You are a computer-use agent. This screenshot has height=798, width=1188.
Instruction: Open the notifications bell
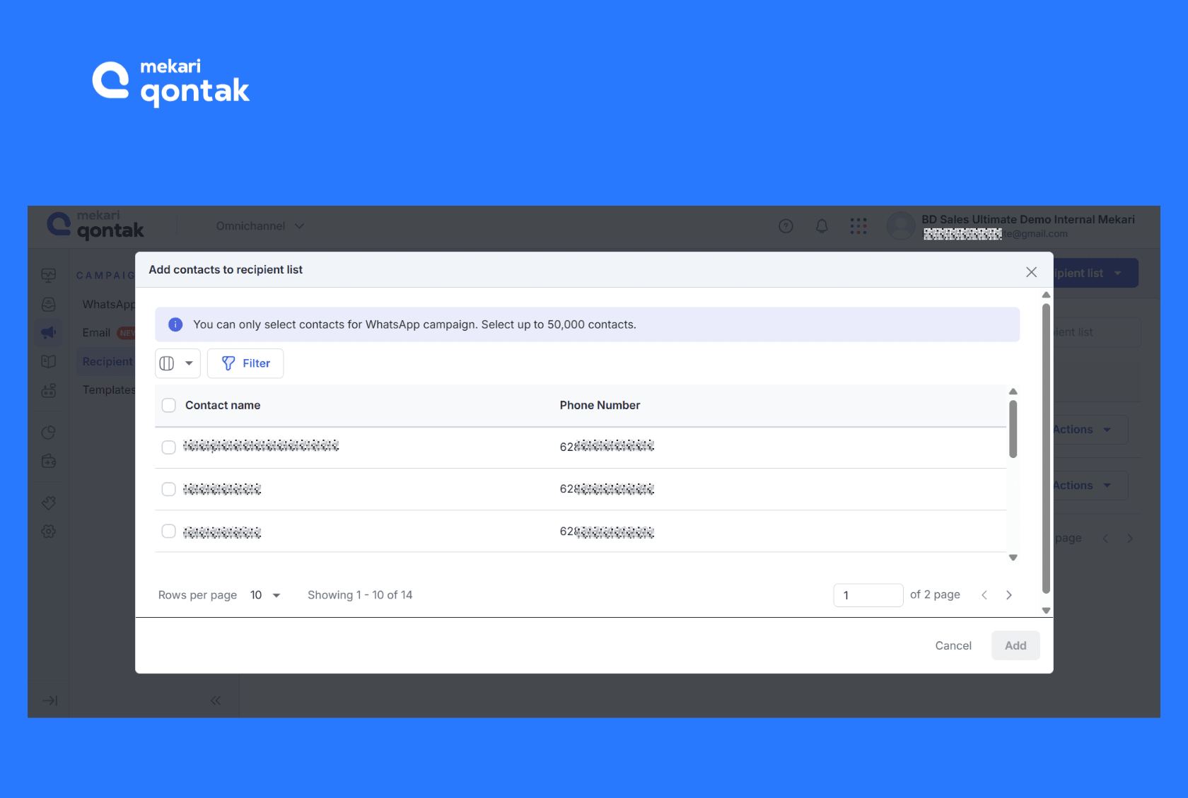pos(822,226)
